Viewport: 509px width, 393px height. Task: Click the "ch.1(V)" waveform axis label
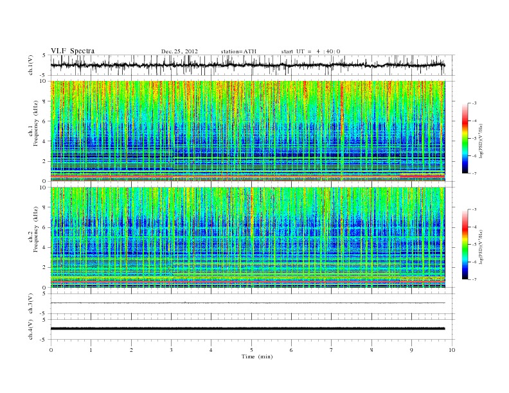[x=31, y=65]
